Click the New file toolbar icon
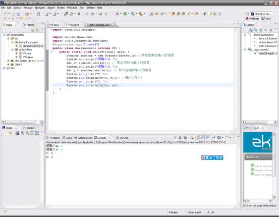Viewport: 279px width, 217px height. 6,14
